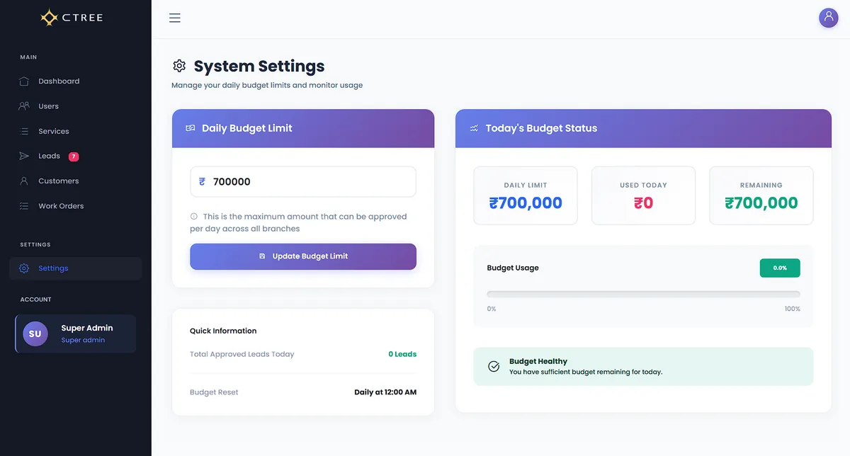Open the Super Admin account card
Viewport: 850px width, 456px height.
(x=75, y=334)
